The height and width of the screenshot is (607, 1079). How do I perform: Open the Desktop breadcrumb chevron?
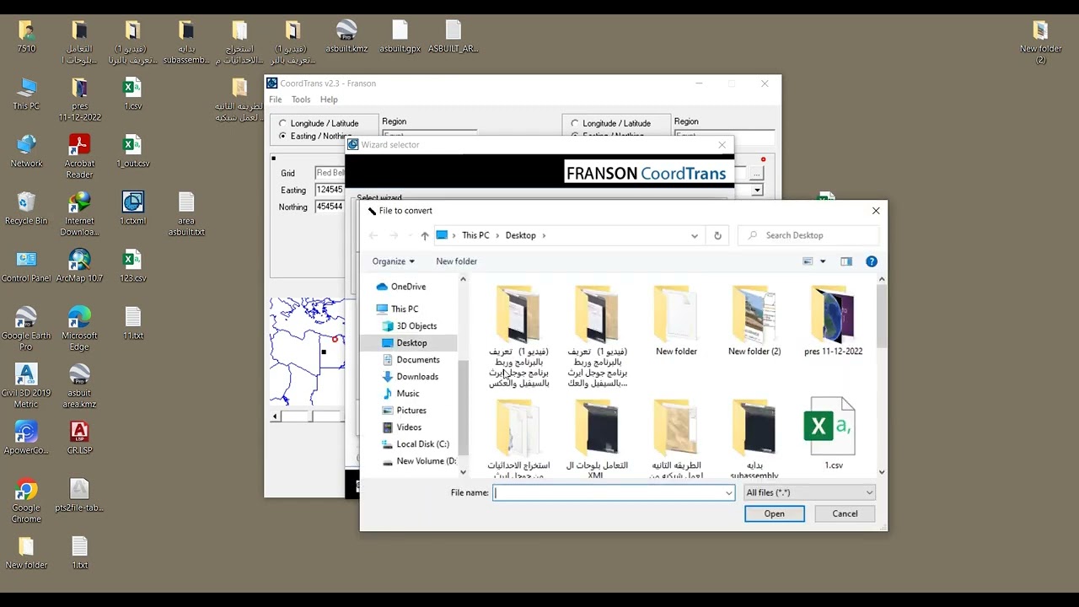[544, 235]
